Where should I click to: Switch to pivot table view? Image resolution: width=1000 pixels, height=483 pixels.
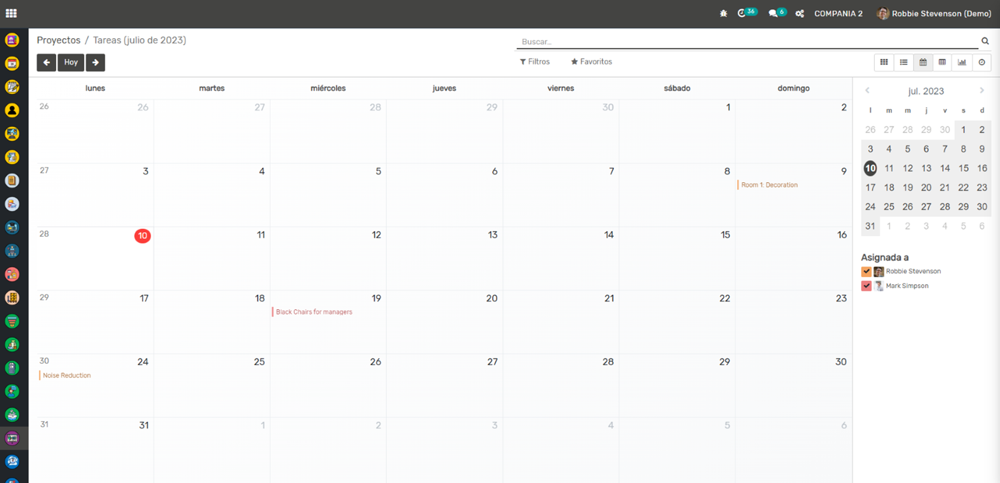[942, 63]
